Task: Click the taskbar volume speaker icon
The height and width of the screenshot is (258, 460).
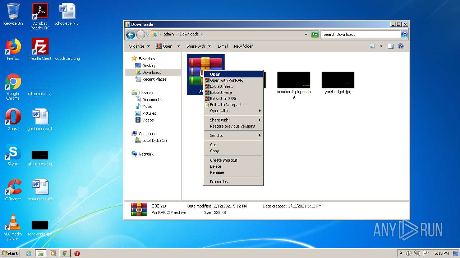Action: [409, 253]
